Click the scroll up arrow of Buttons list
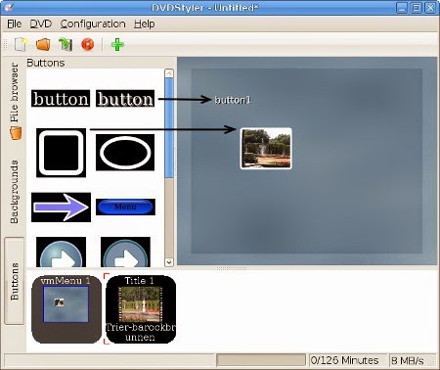 click(169, 73)
